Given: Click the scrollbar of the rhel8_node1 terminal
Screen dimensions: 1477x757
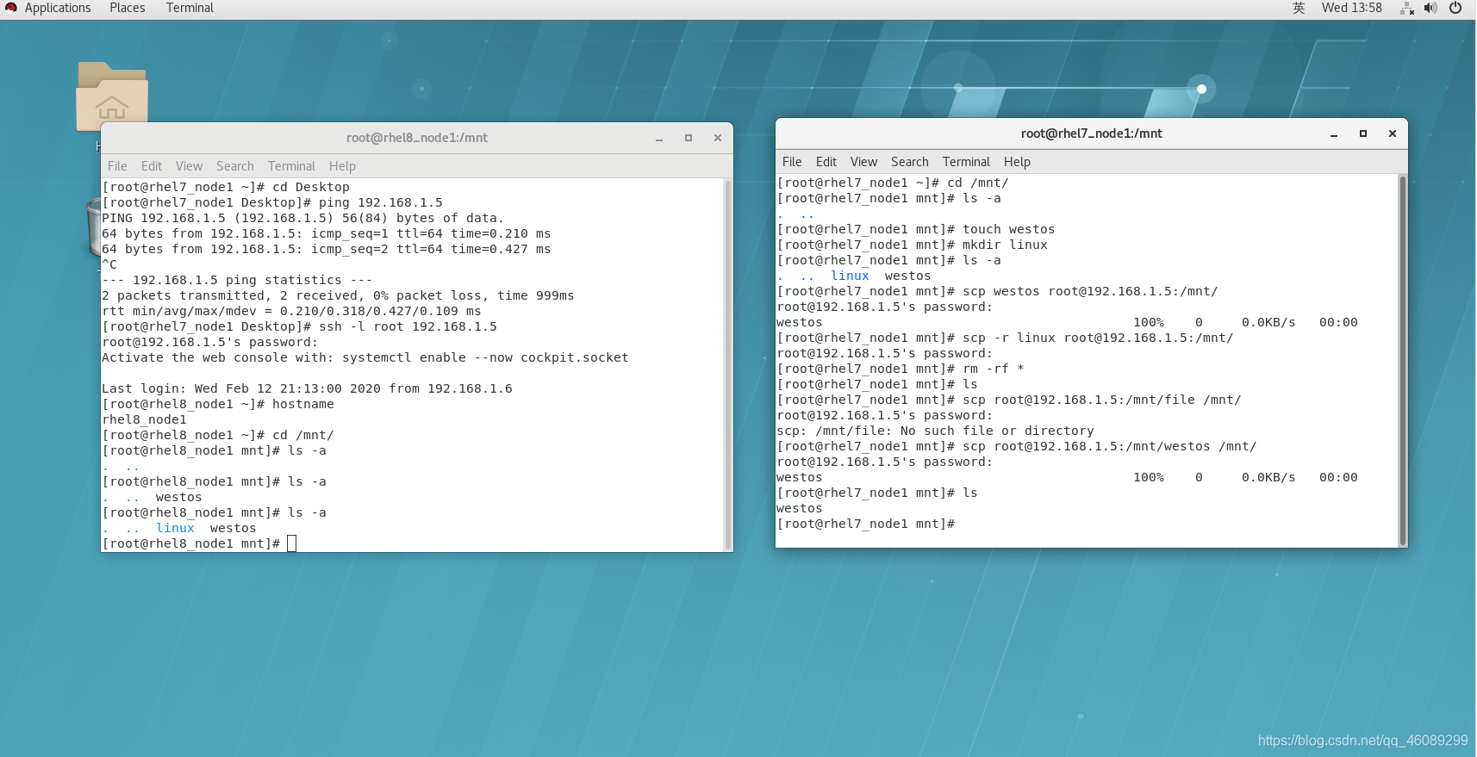Looking at the screenshot, I should (728, 364).
